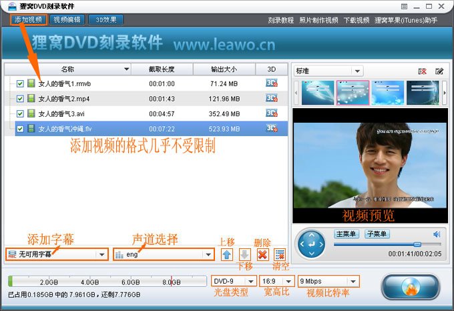Click the 3D icon for 女人的香气冲绳.flv
The height and width of the screenshot is (311, 454).
pos(272,128)
